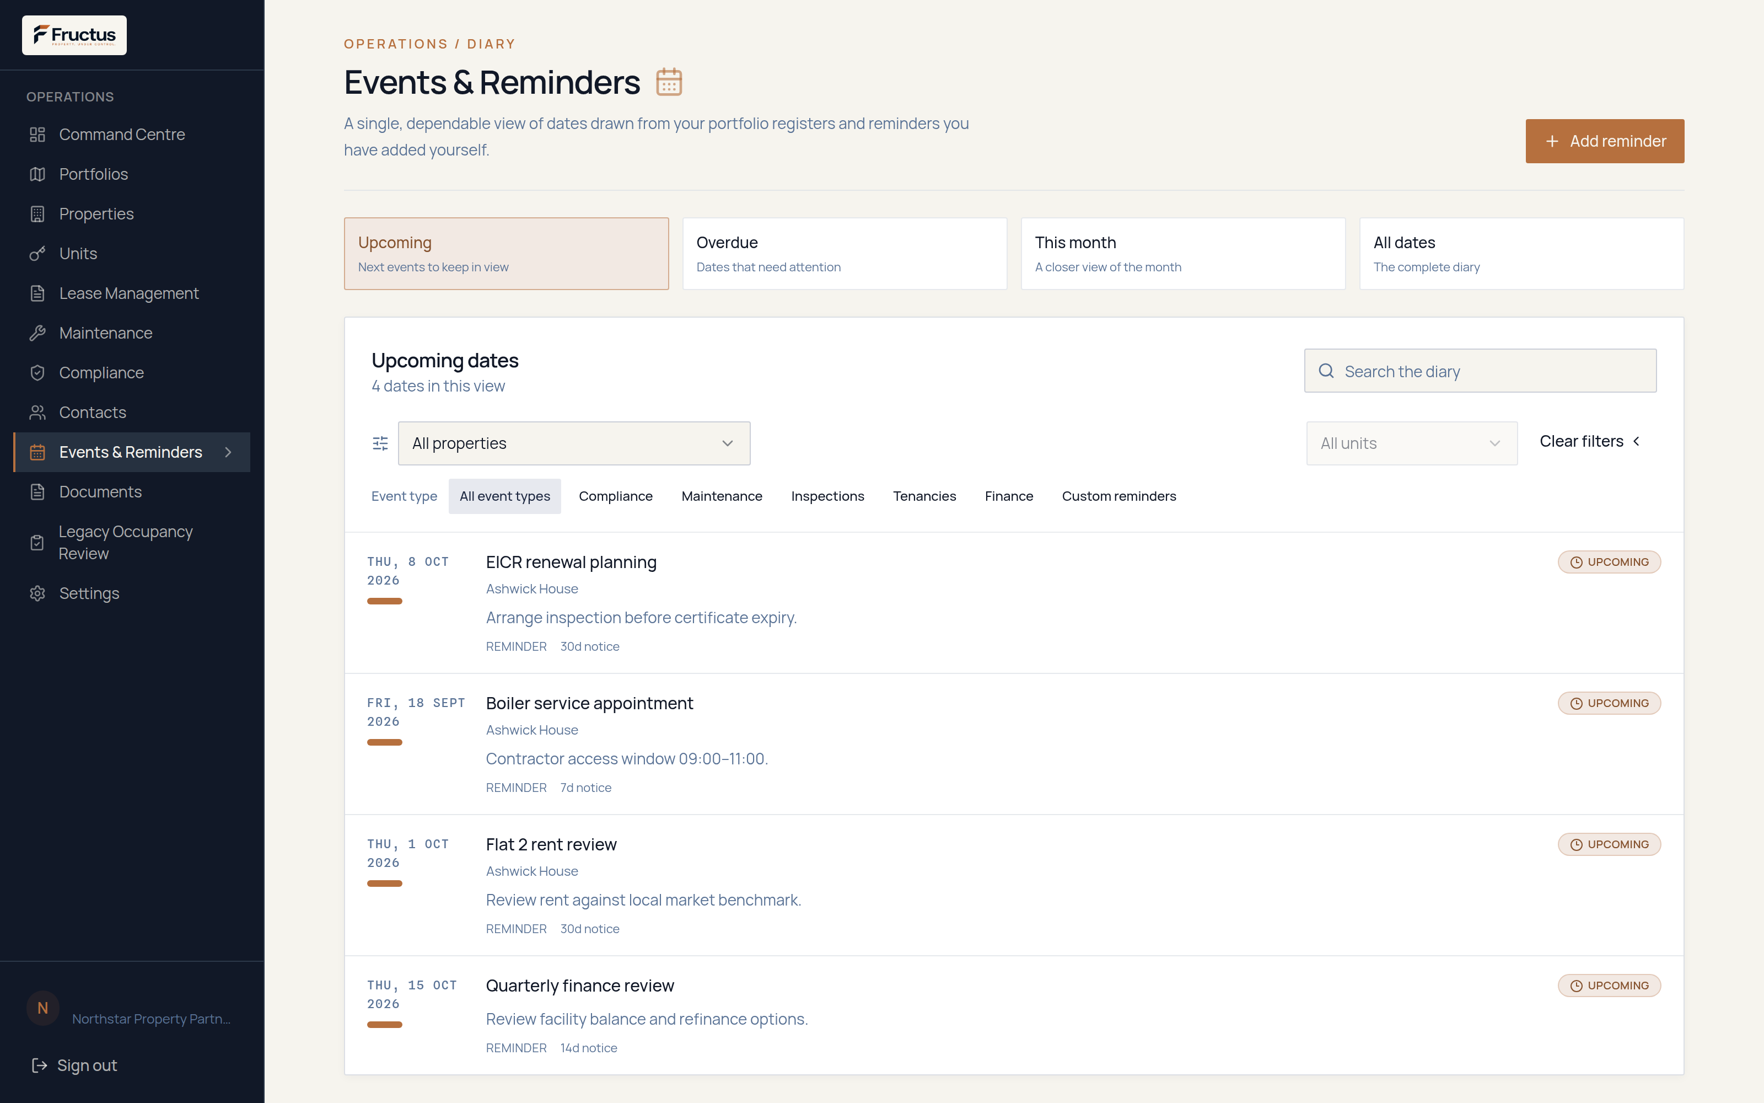Filter events by Tenancies

(x=924, y=496)
